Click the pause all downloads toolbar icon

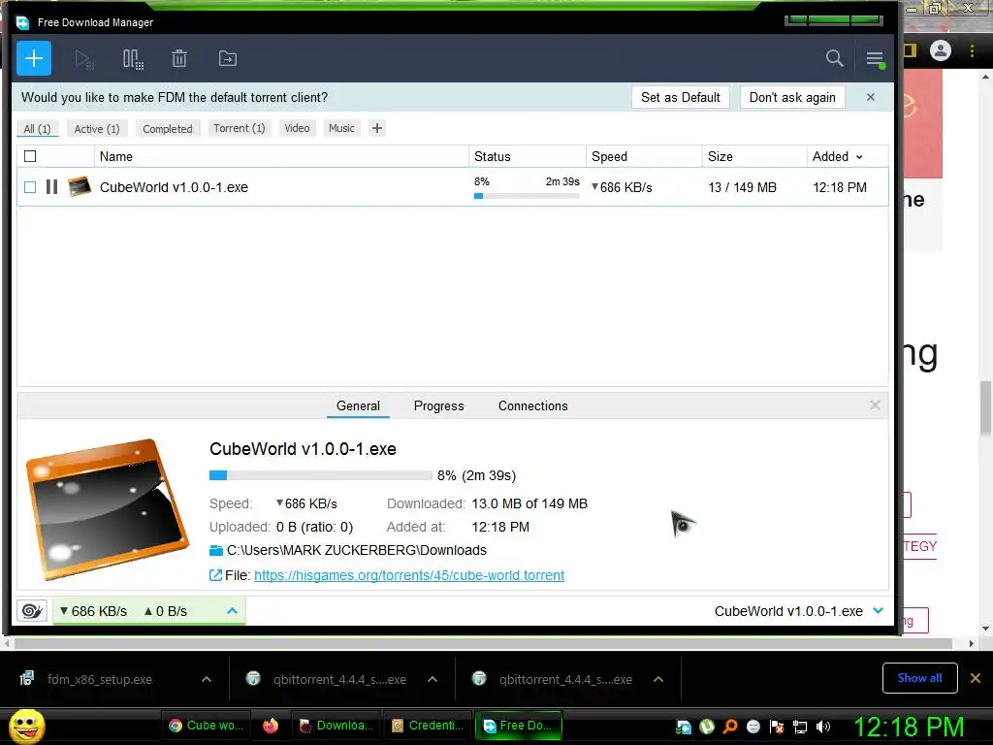click(x=133, y=59)
